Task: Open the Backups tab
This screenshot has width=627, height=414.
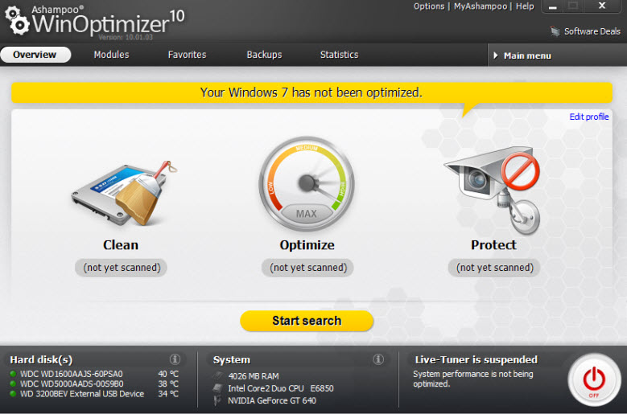Action: point(264,55)
